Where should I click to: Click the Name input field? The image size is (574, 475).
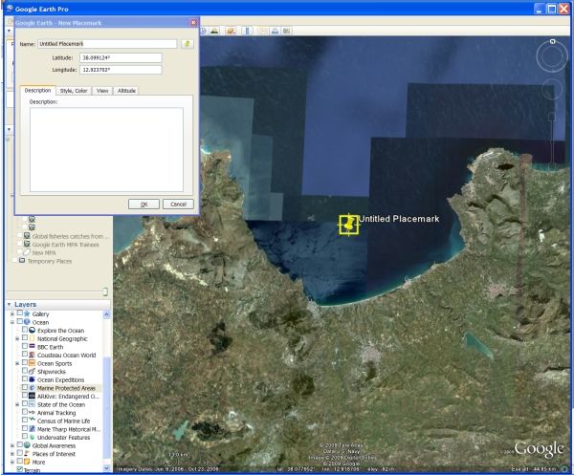[107, 44]
